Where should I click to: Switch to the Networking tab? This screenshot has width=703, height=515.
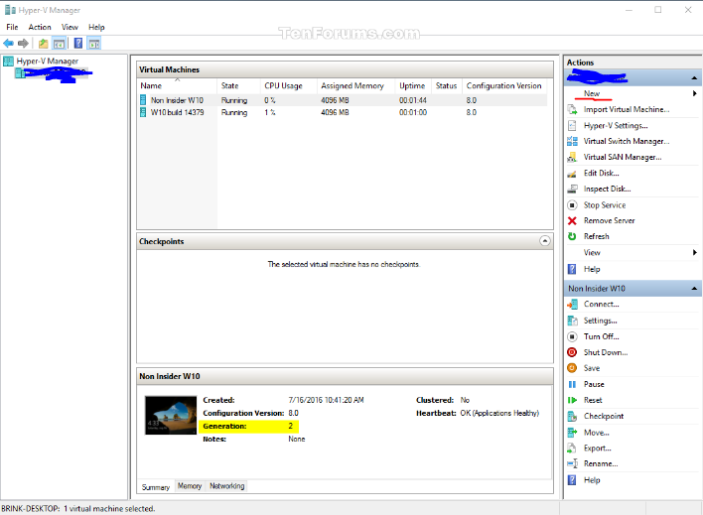click(x=226, y=486)
